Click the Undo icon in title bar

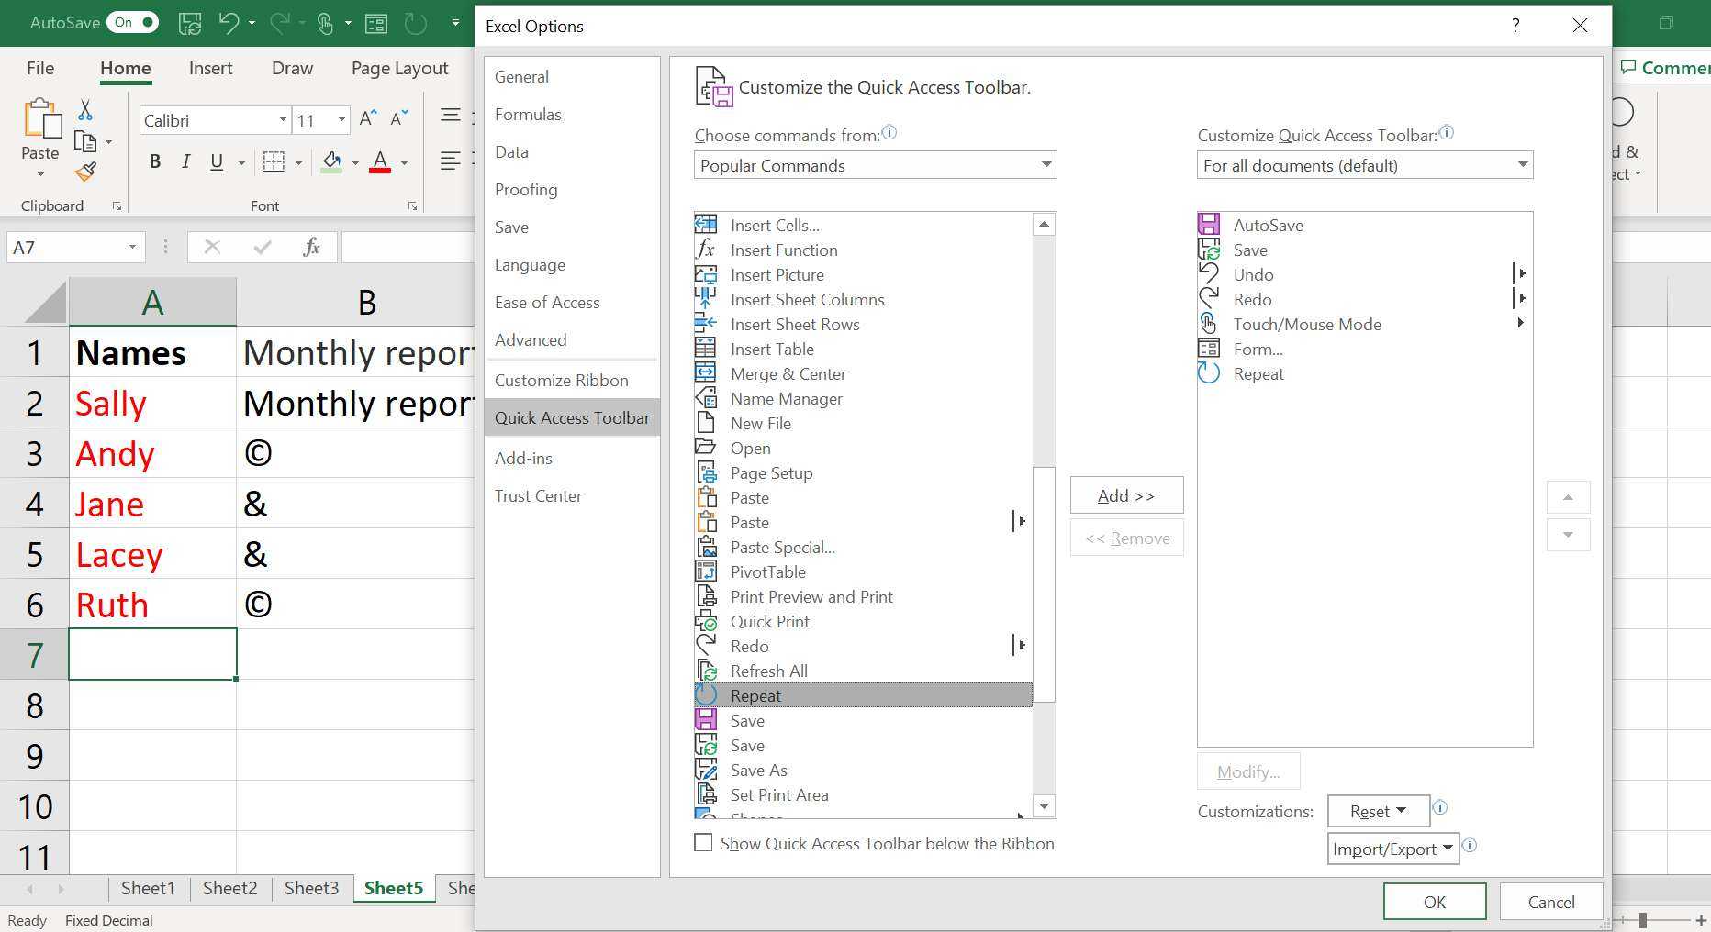[x=229, y=23]
